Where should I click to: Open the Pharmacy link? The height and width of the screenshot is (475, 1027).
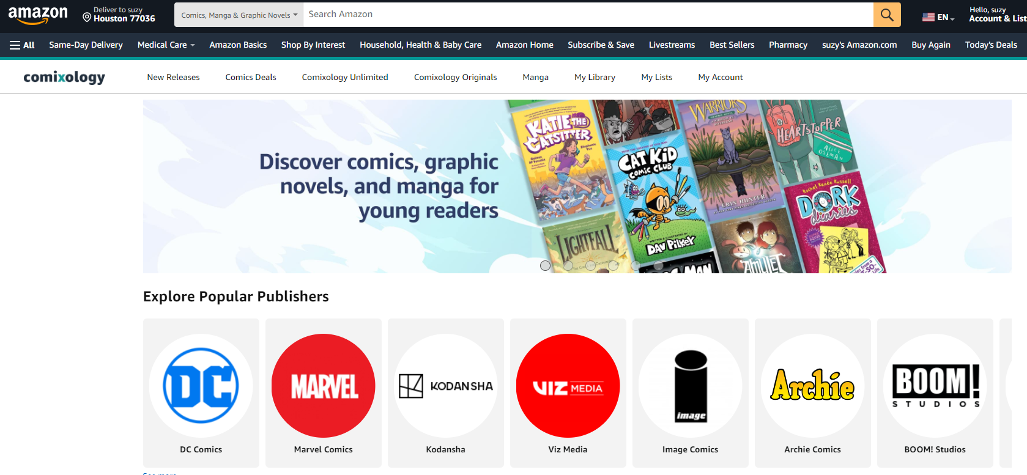click(788, 45)
